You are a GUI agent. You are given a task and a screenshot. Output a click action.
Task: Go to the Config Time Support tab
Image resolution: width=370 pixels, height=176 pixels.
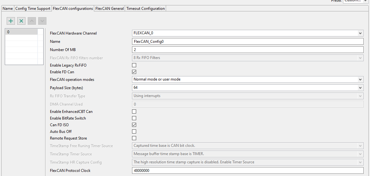click(33, 9)
